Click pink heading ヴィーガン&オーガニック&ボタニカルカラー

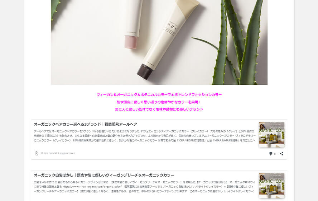[159, 95]
